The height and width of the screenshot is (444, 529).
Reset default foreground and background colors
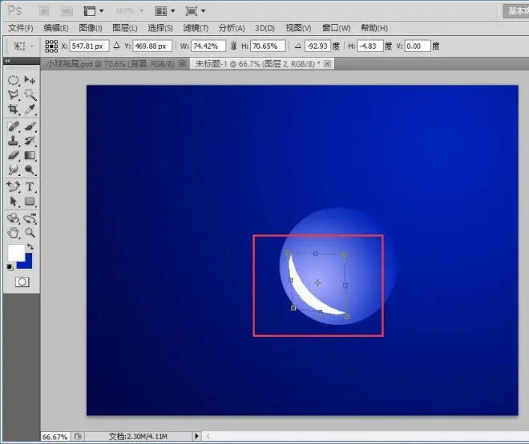(10, 267)
